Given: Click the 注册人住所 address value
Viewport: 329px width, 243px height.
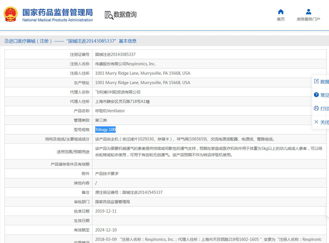Looking at the screenshot, I should [143, 73].
